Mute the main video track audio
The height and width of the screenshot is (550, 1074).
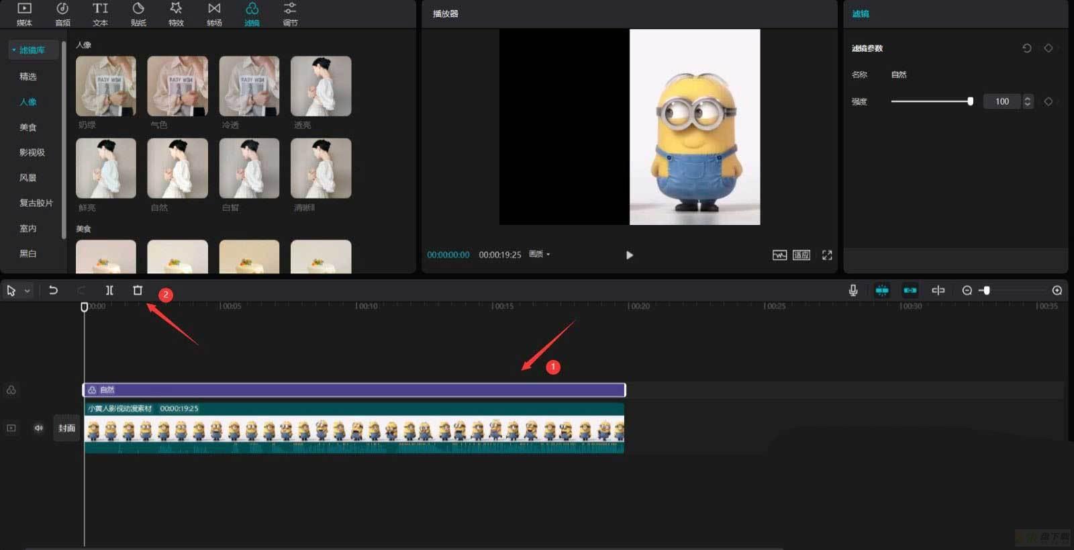click(x=39, y=428)
